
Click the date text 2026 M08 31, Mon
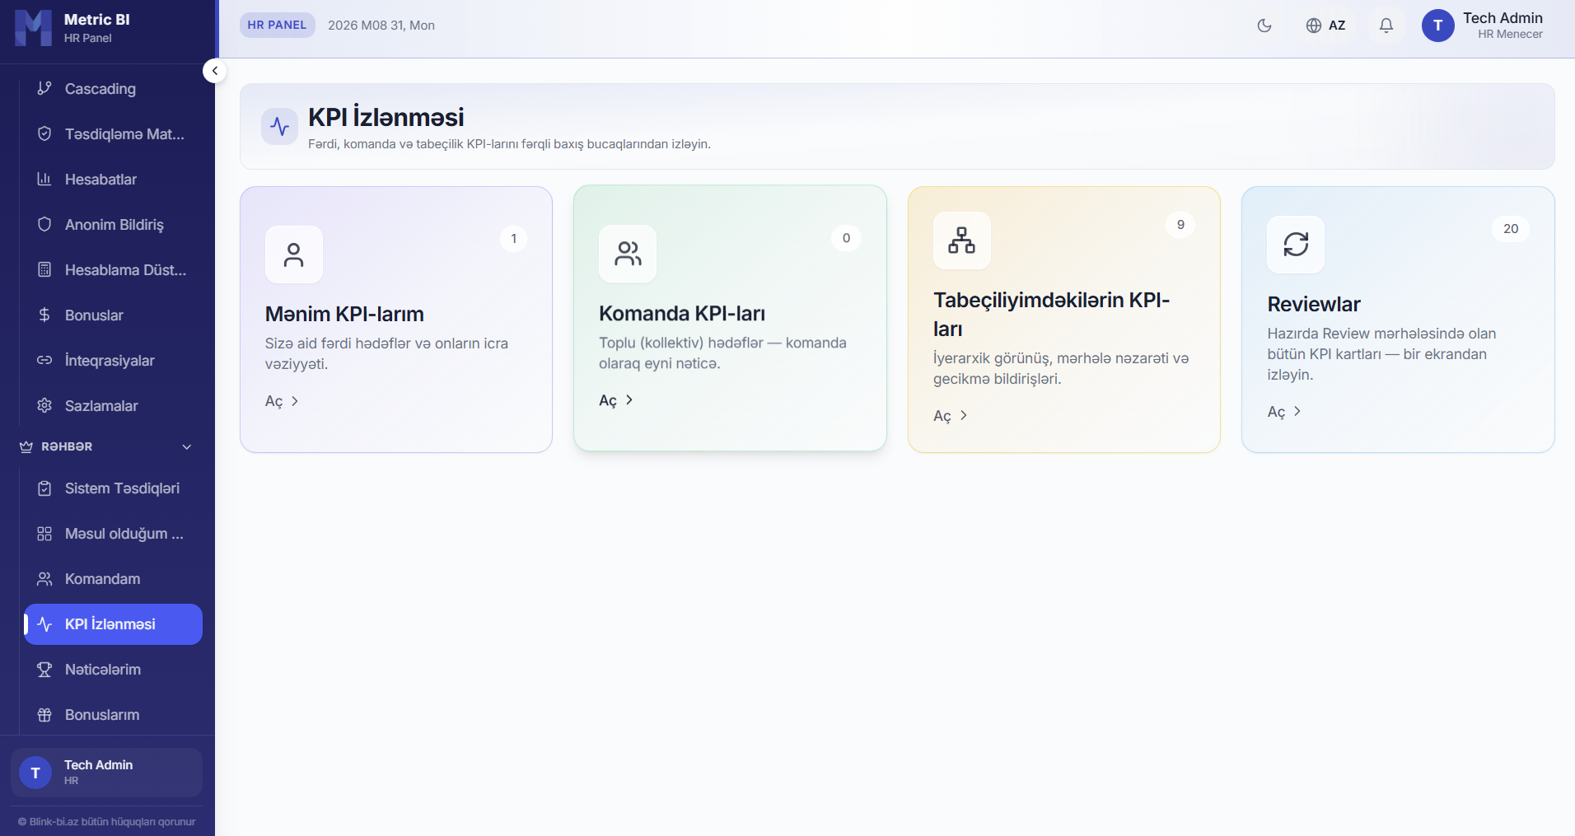coord(381,26)
